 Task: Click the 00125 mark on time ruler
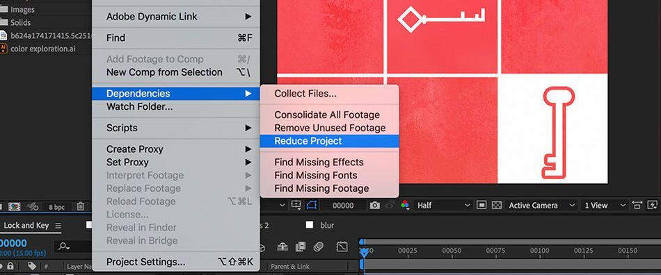pyautogui.click(x=584, y=251)
